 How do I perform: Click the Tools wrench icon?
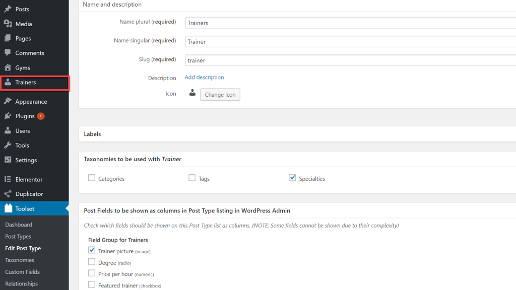(x=8, y=145)
